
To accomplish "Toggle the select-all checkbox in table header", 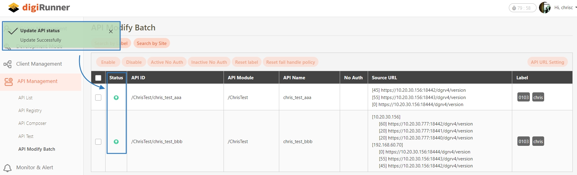I will pos(98,78).
